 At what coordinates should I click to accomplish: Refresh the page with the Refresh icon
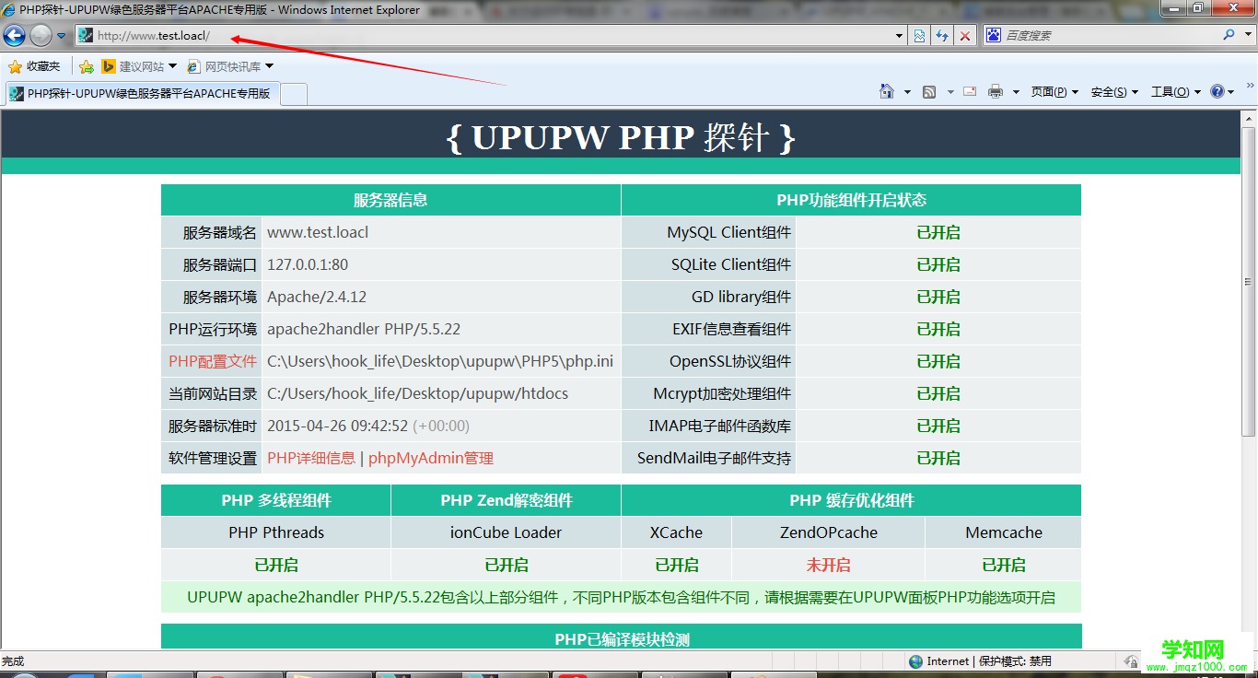(942, 36)
